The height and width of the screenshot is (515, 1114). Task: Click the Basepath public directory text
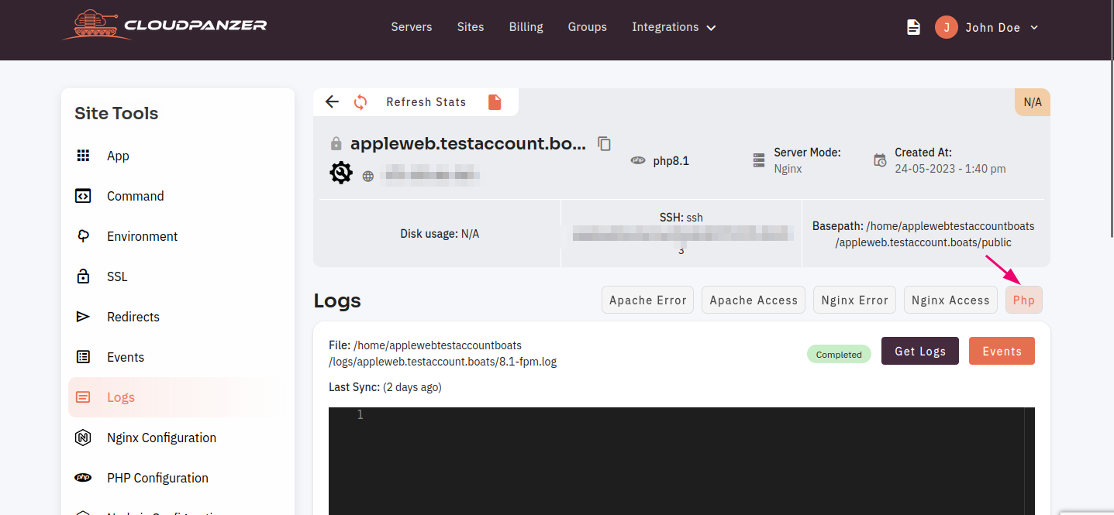(923, 235)
